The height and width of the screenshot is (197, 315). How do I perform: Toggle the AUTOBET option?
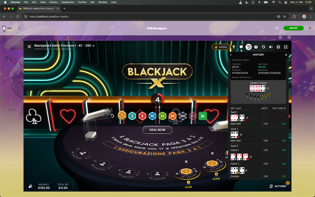pos(278,186)
